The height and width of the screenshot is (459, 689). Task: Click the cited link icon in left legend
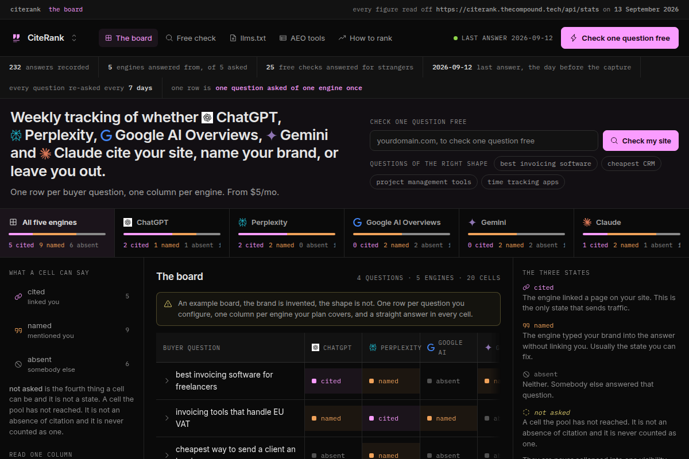(18, 297)
